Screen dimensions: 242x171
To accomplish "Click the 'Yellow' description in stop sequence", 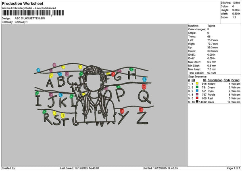I will (x=211, y=83).
